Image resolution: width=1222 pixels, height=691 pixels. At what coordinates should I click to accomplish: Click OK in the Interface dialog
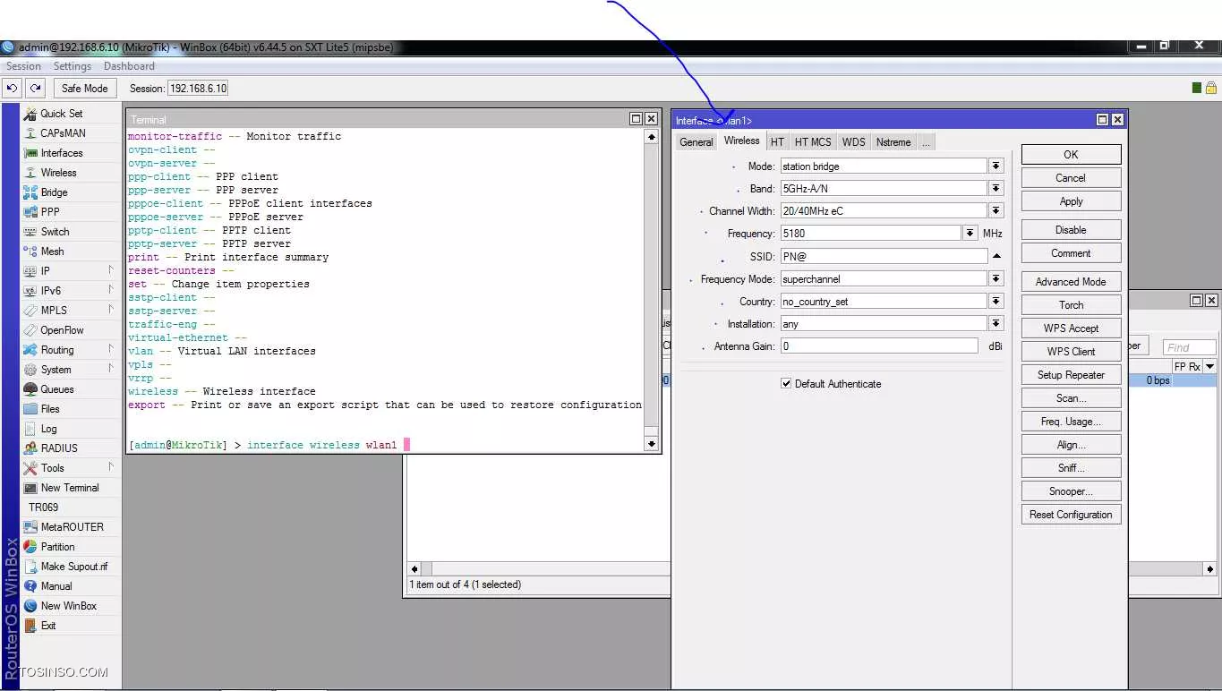pyautogui.click(x=1072, y=155)
